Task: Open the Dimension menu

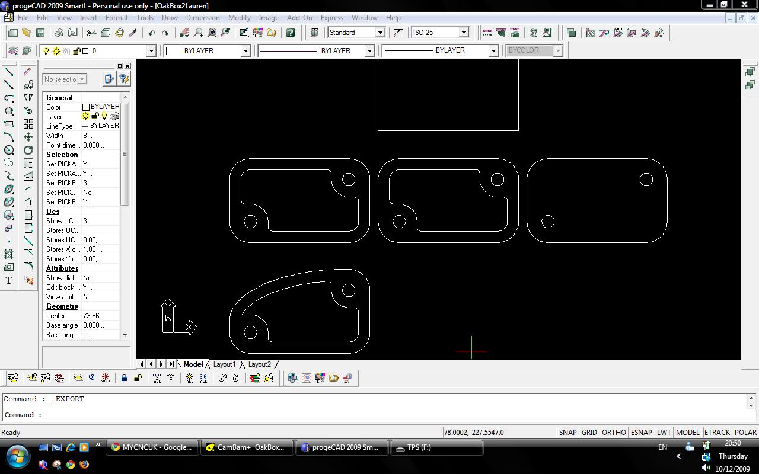Action: [x=203, y=18]
